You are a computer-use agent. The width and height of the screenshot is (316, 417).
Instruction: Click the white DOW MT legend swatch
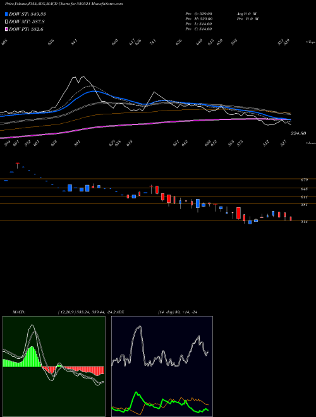coord(6,22)
